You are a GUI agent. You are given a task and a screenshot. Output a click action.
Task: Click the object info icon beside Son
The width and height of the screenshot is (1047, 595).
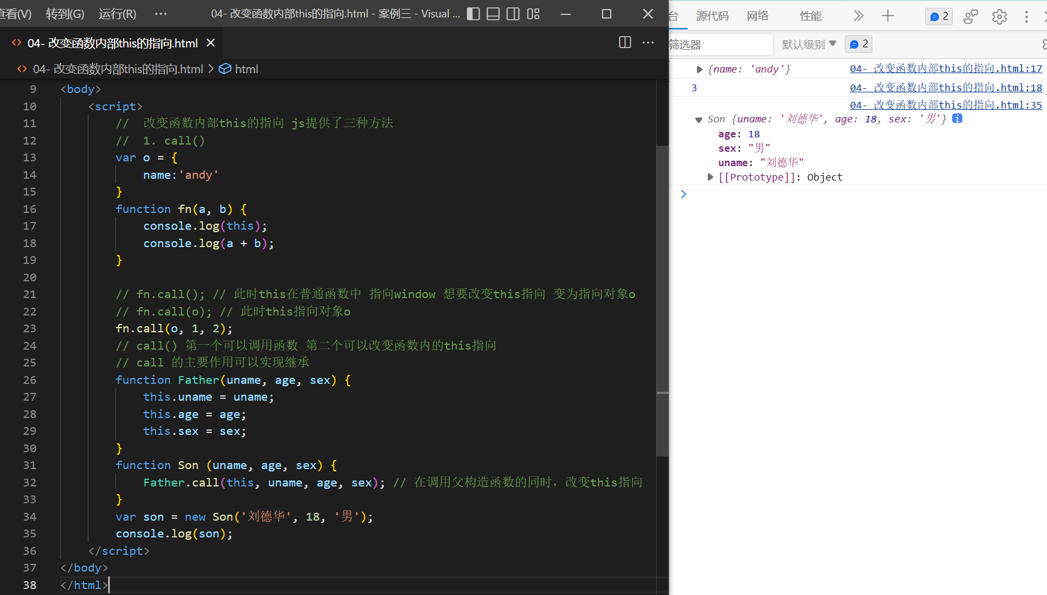(x=958, y=118)
